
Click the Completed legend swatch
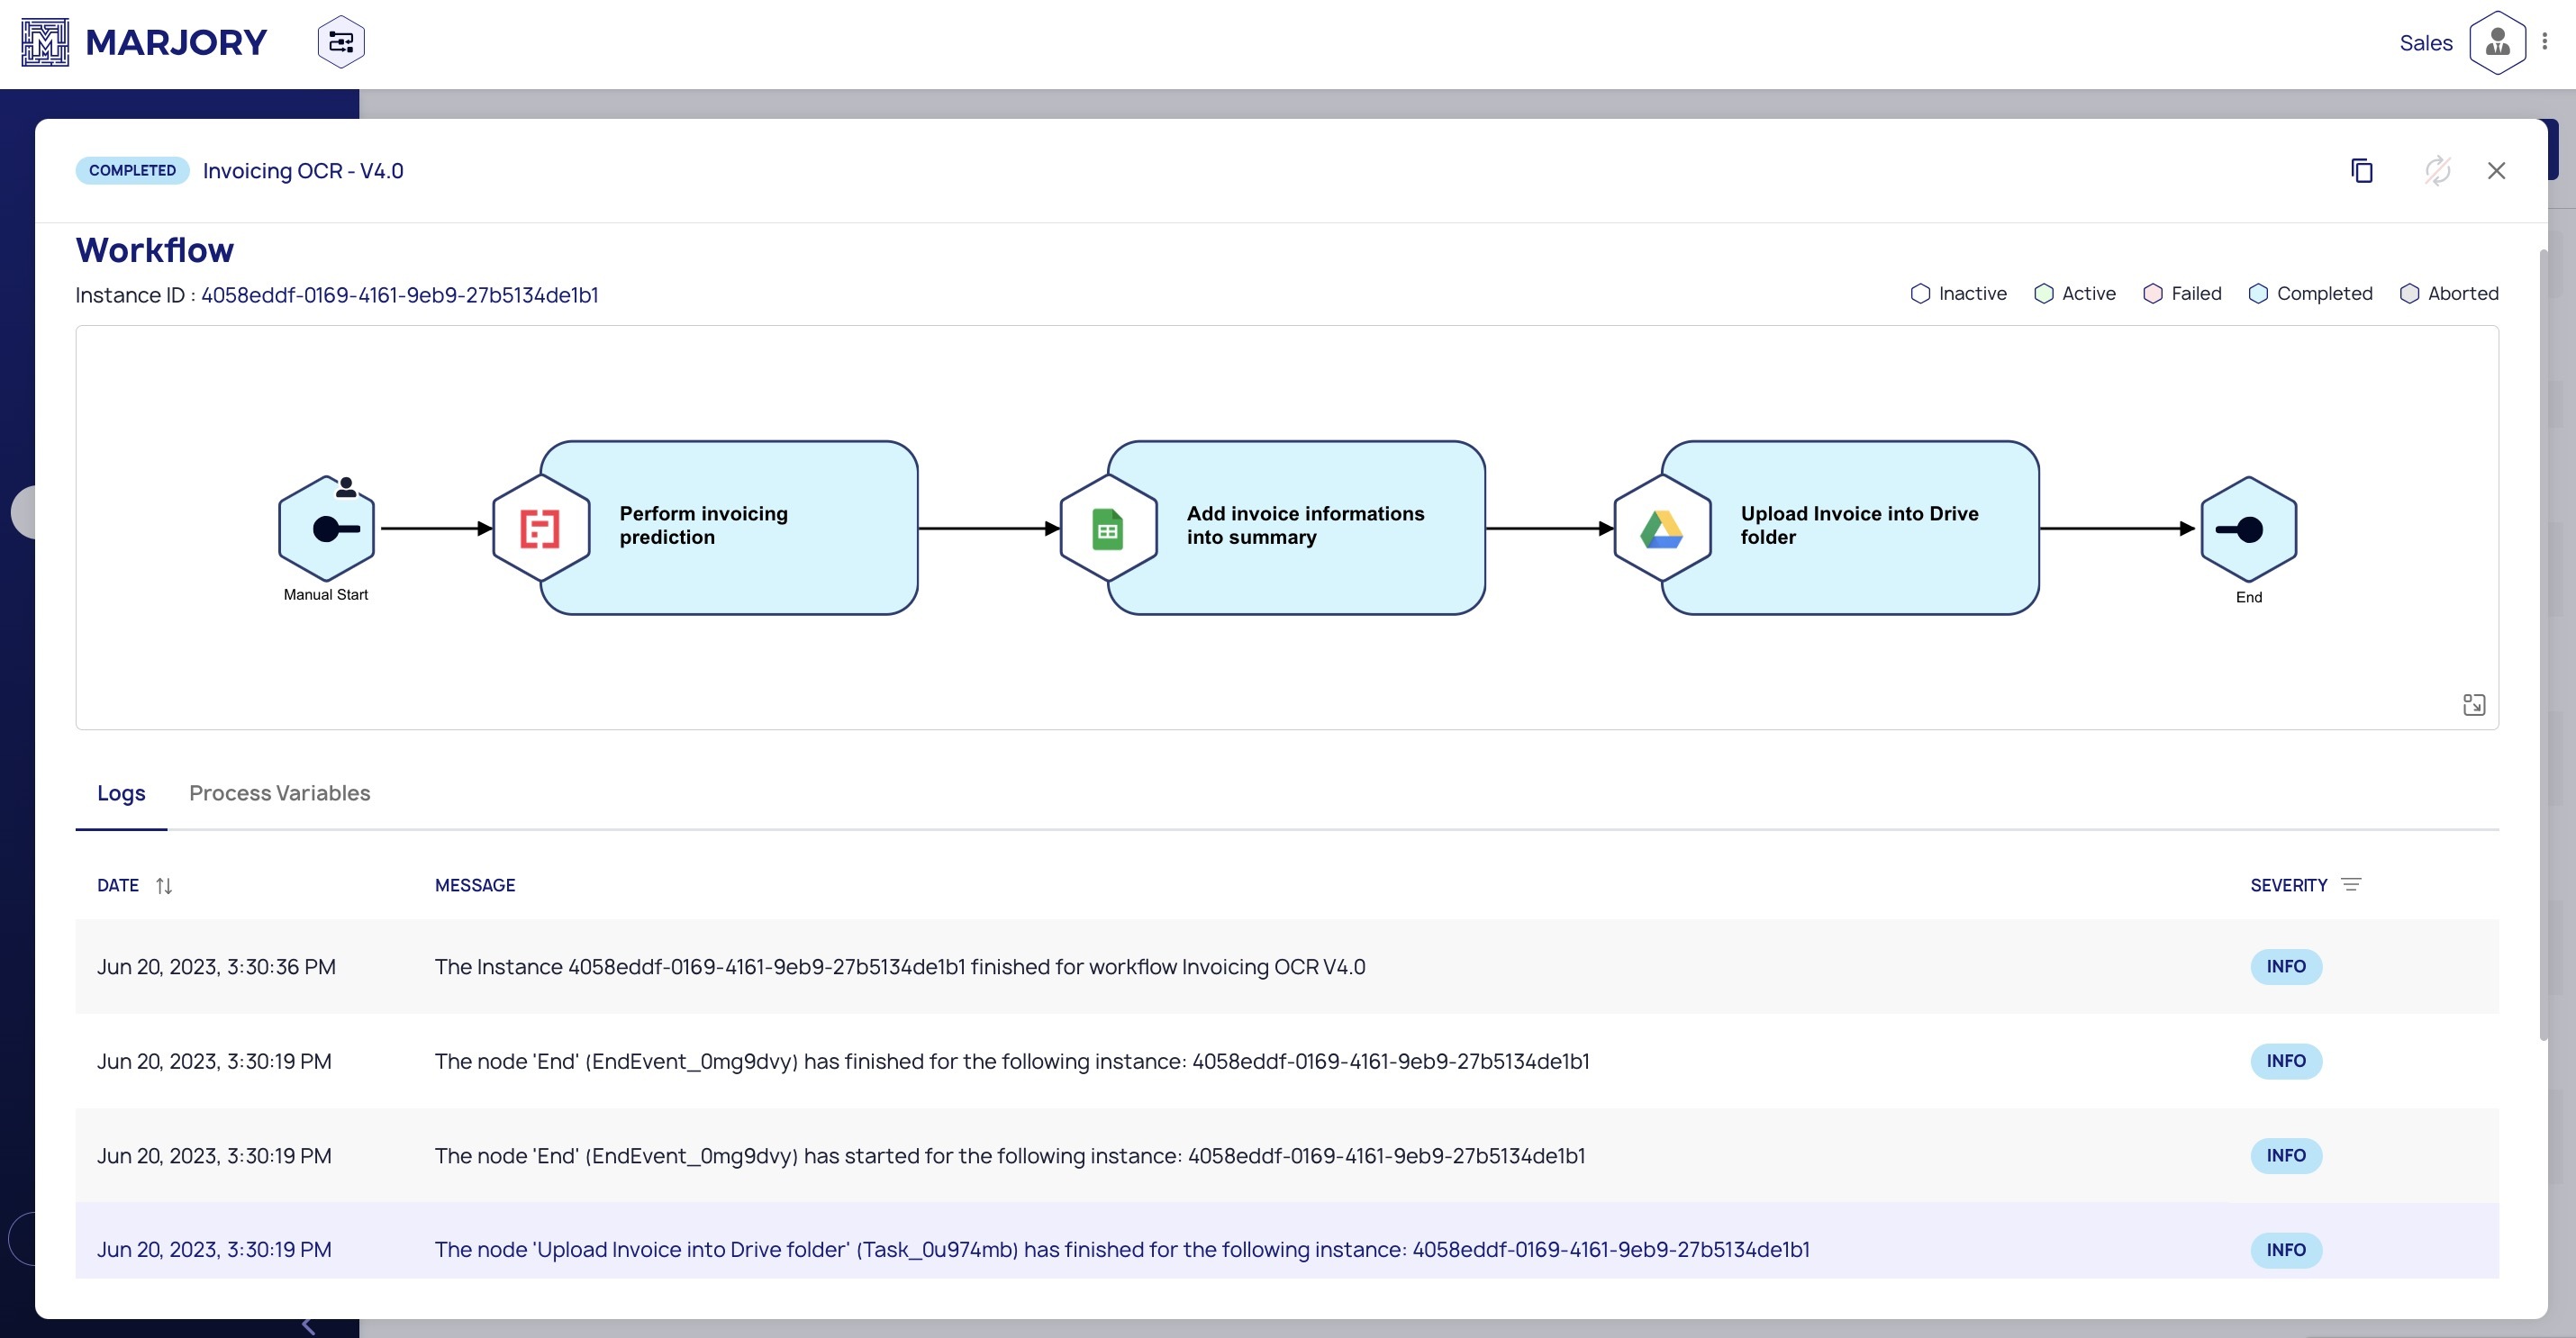pos(2258,294)
